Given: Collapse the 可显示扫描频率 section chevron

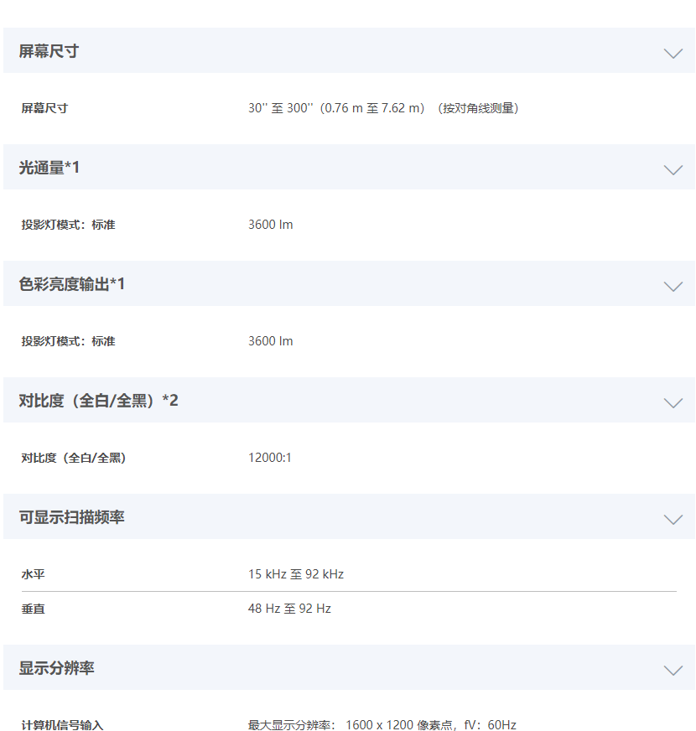Looking at the screenshot, I should (673, 520).
